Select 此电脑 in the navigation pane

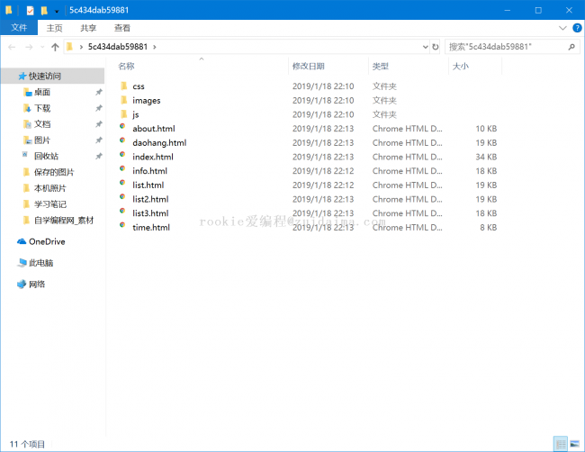(40, 263)
